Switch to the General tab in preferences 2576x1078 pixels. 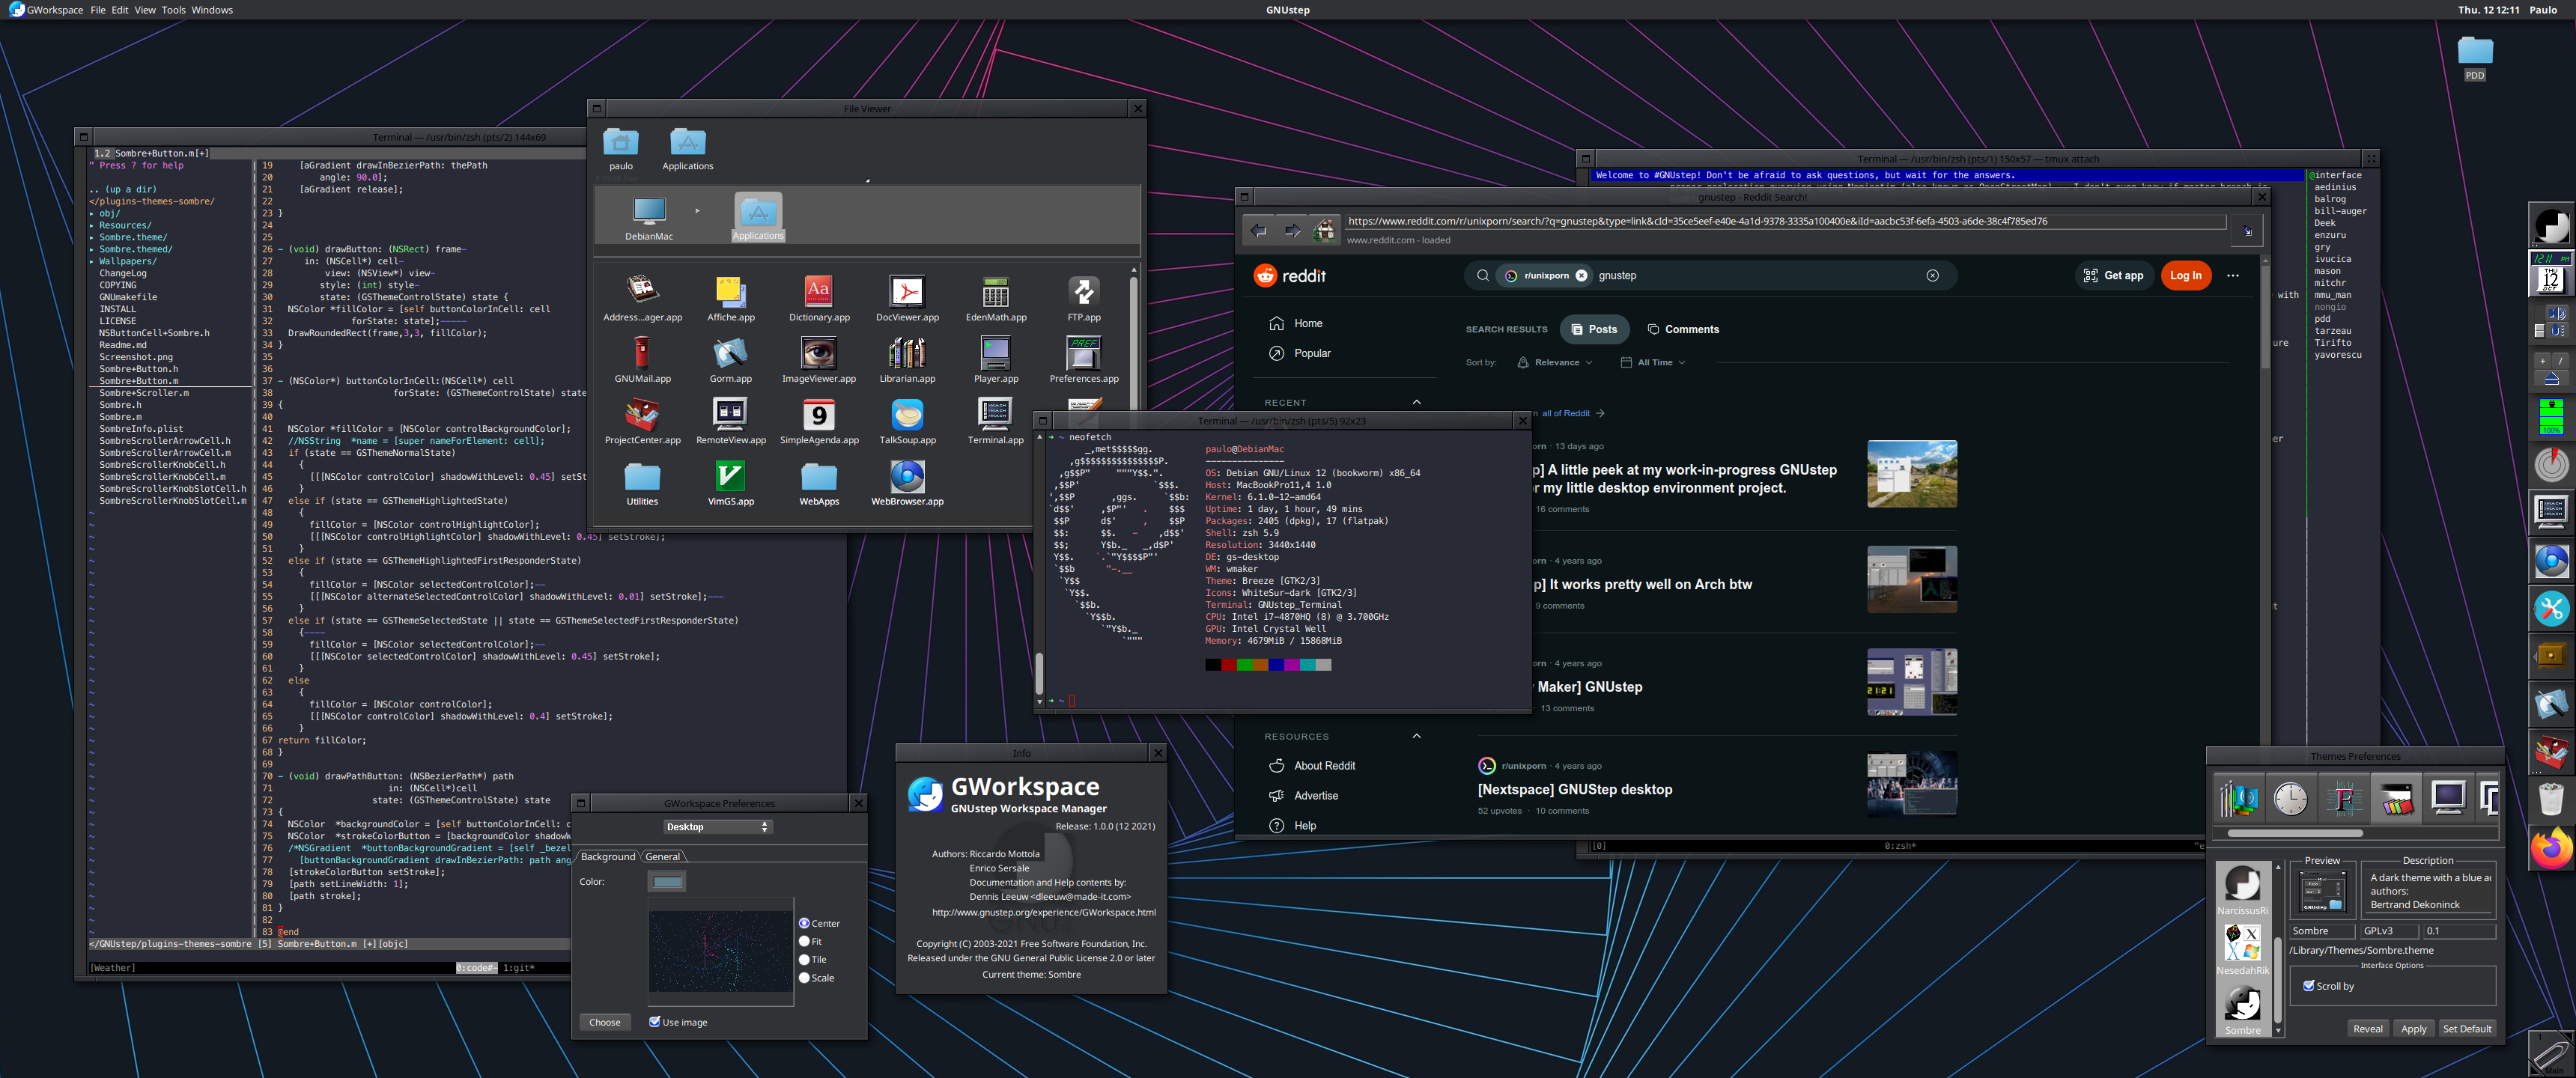pos(662,856)
